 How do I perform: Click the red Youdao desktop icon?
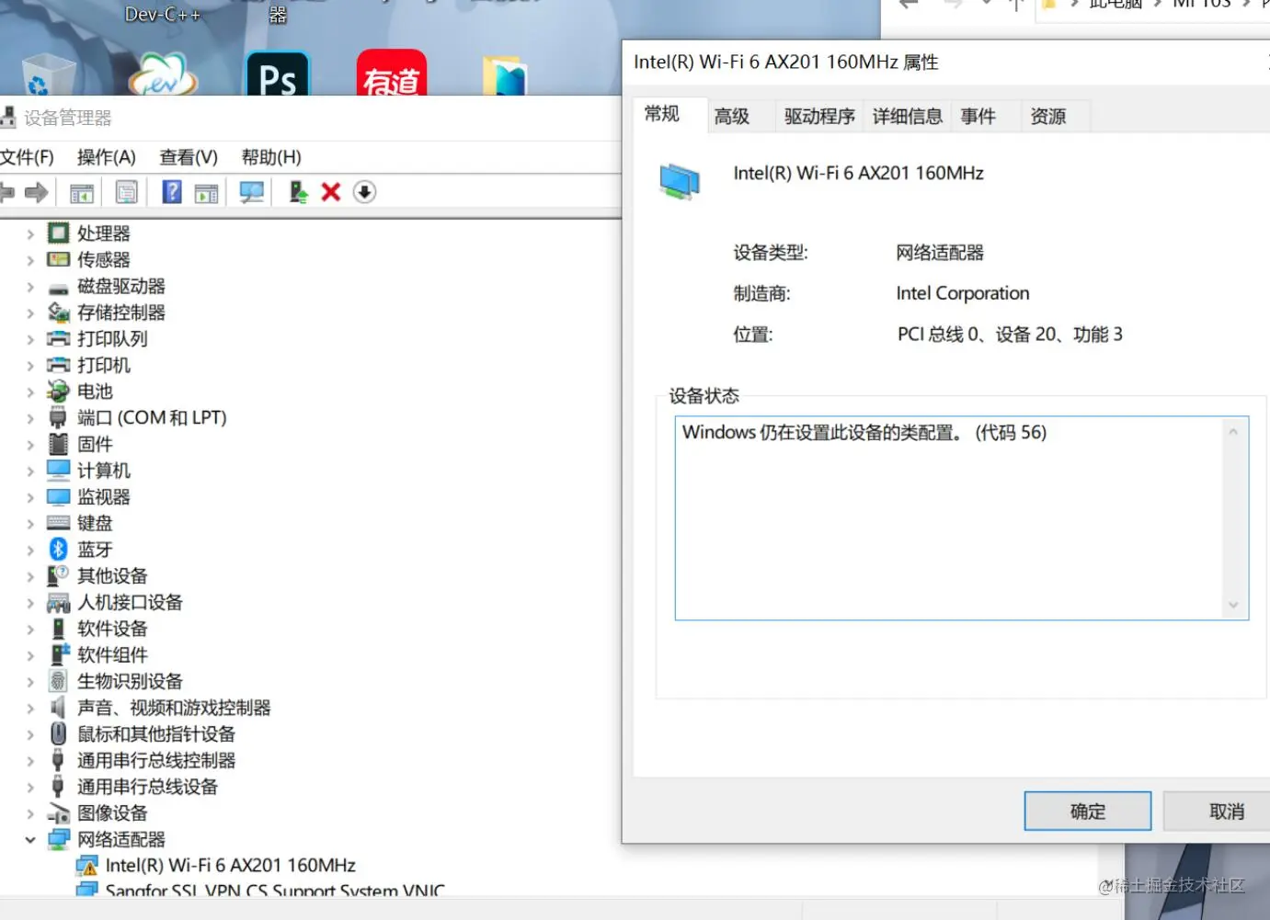tap(392, 74)
